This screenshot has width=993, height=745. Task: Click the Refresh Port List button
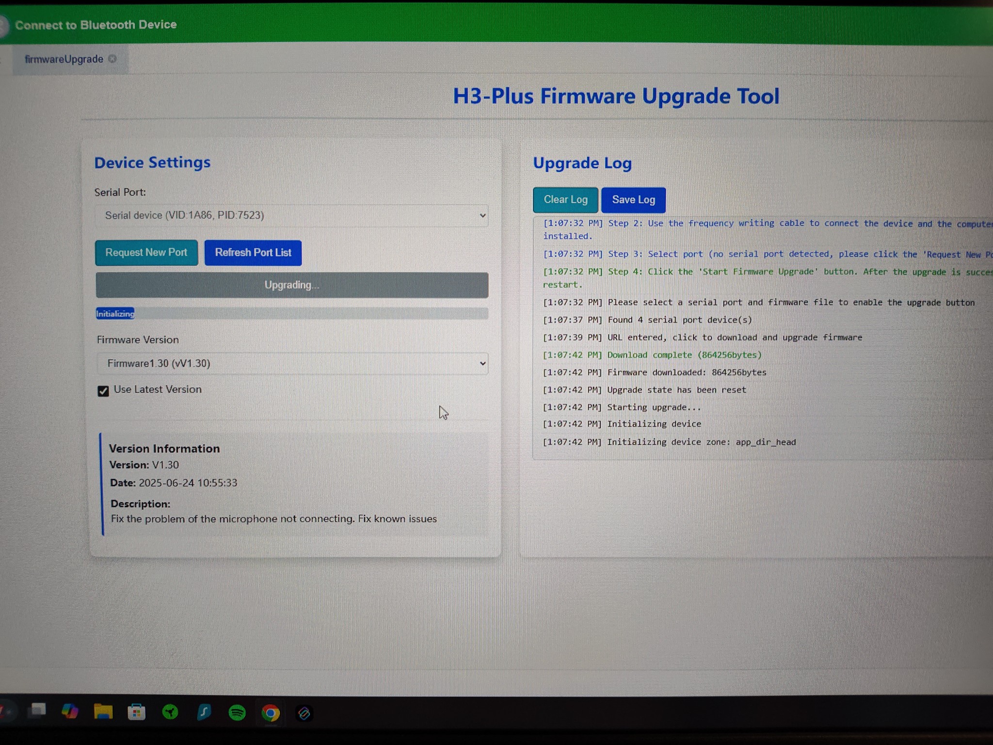coord(253,253)
